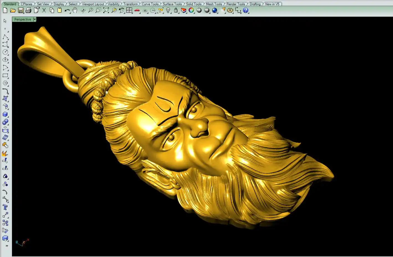Open the Perspective viewport dropdown arrow
The height and width of the screenshot is (257, 393).
[35, 19]
